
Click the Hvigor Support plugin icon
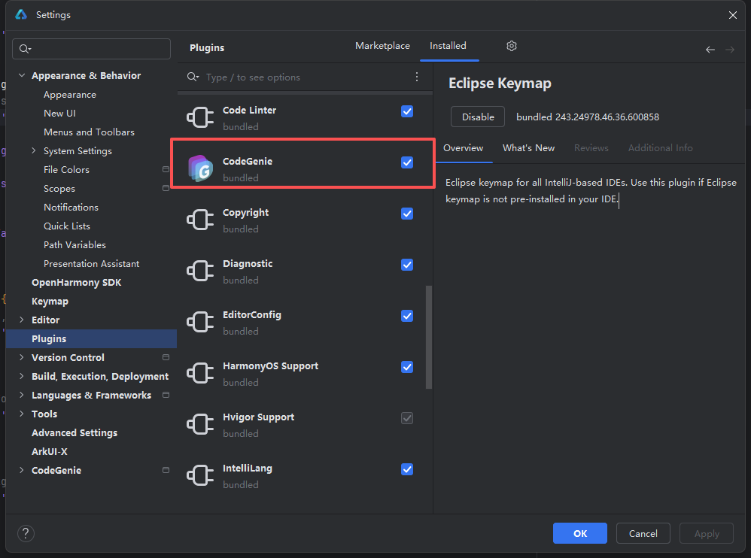(x=200, y=424)
